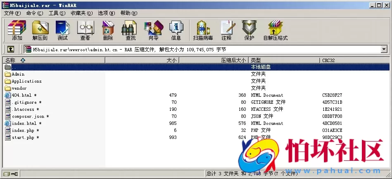392x179 pixels.
Task: Open the 帮助(H) menu
Action: 129,13
